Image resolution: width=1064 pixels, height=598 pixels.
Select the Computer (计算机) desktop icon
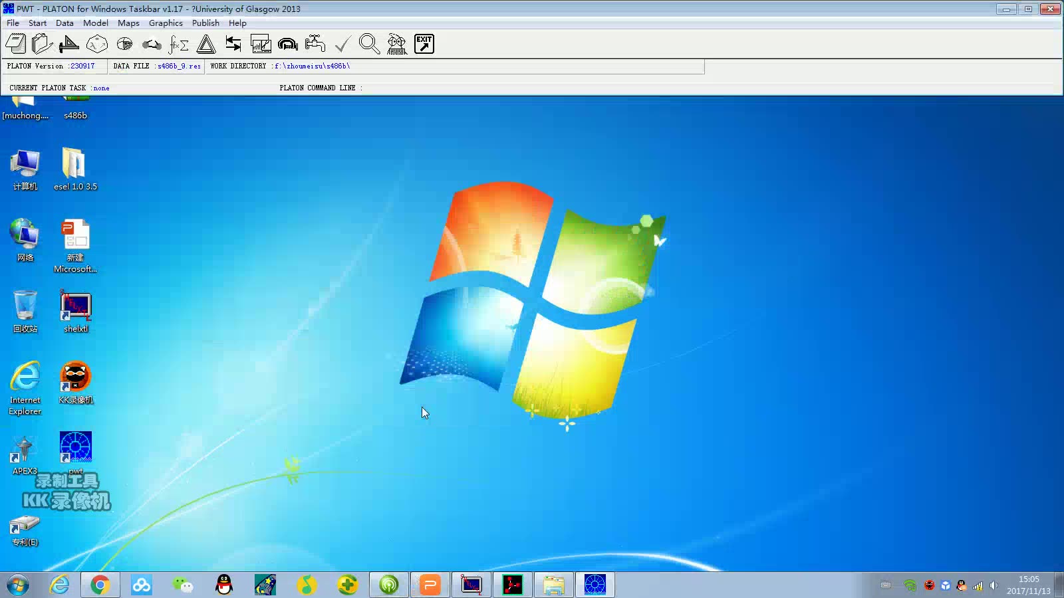click(25, 170)
